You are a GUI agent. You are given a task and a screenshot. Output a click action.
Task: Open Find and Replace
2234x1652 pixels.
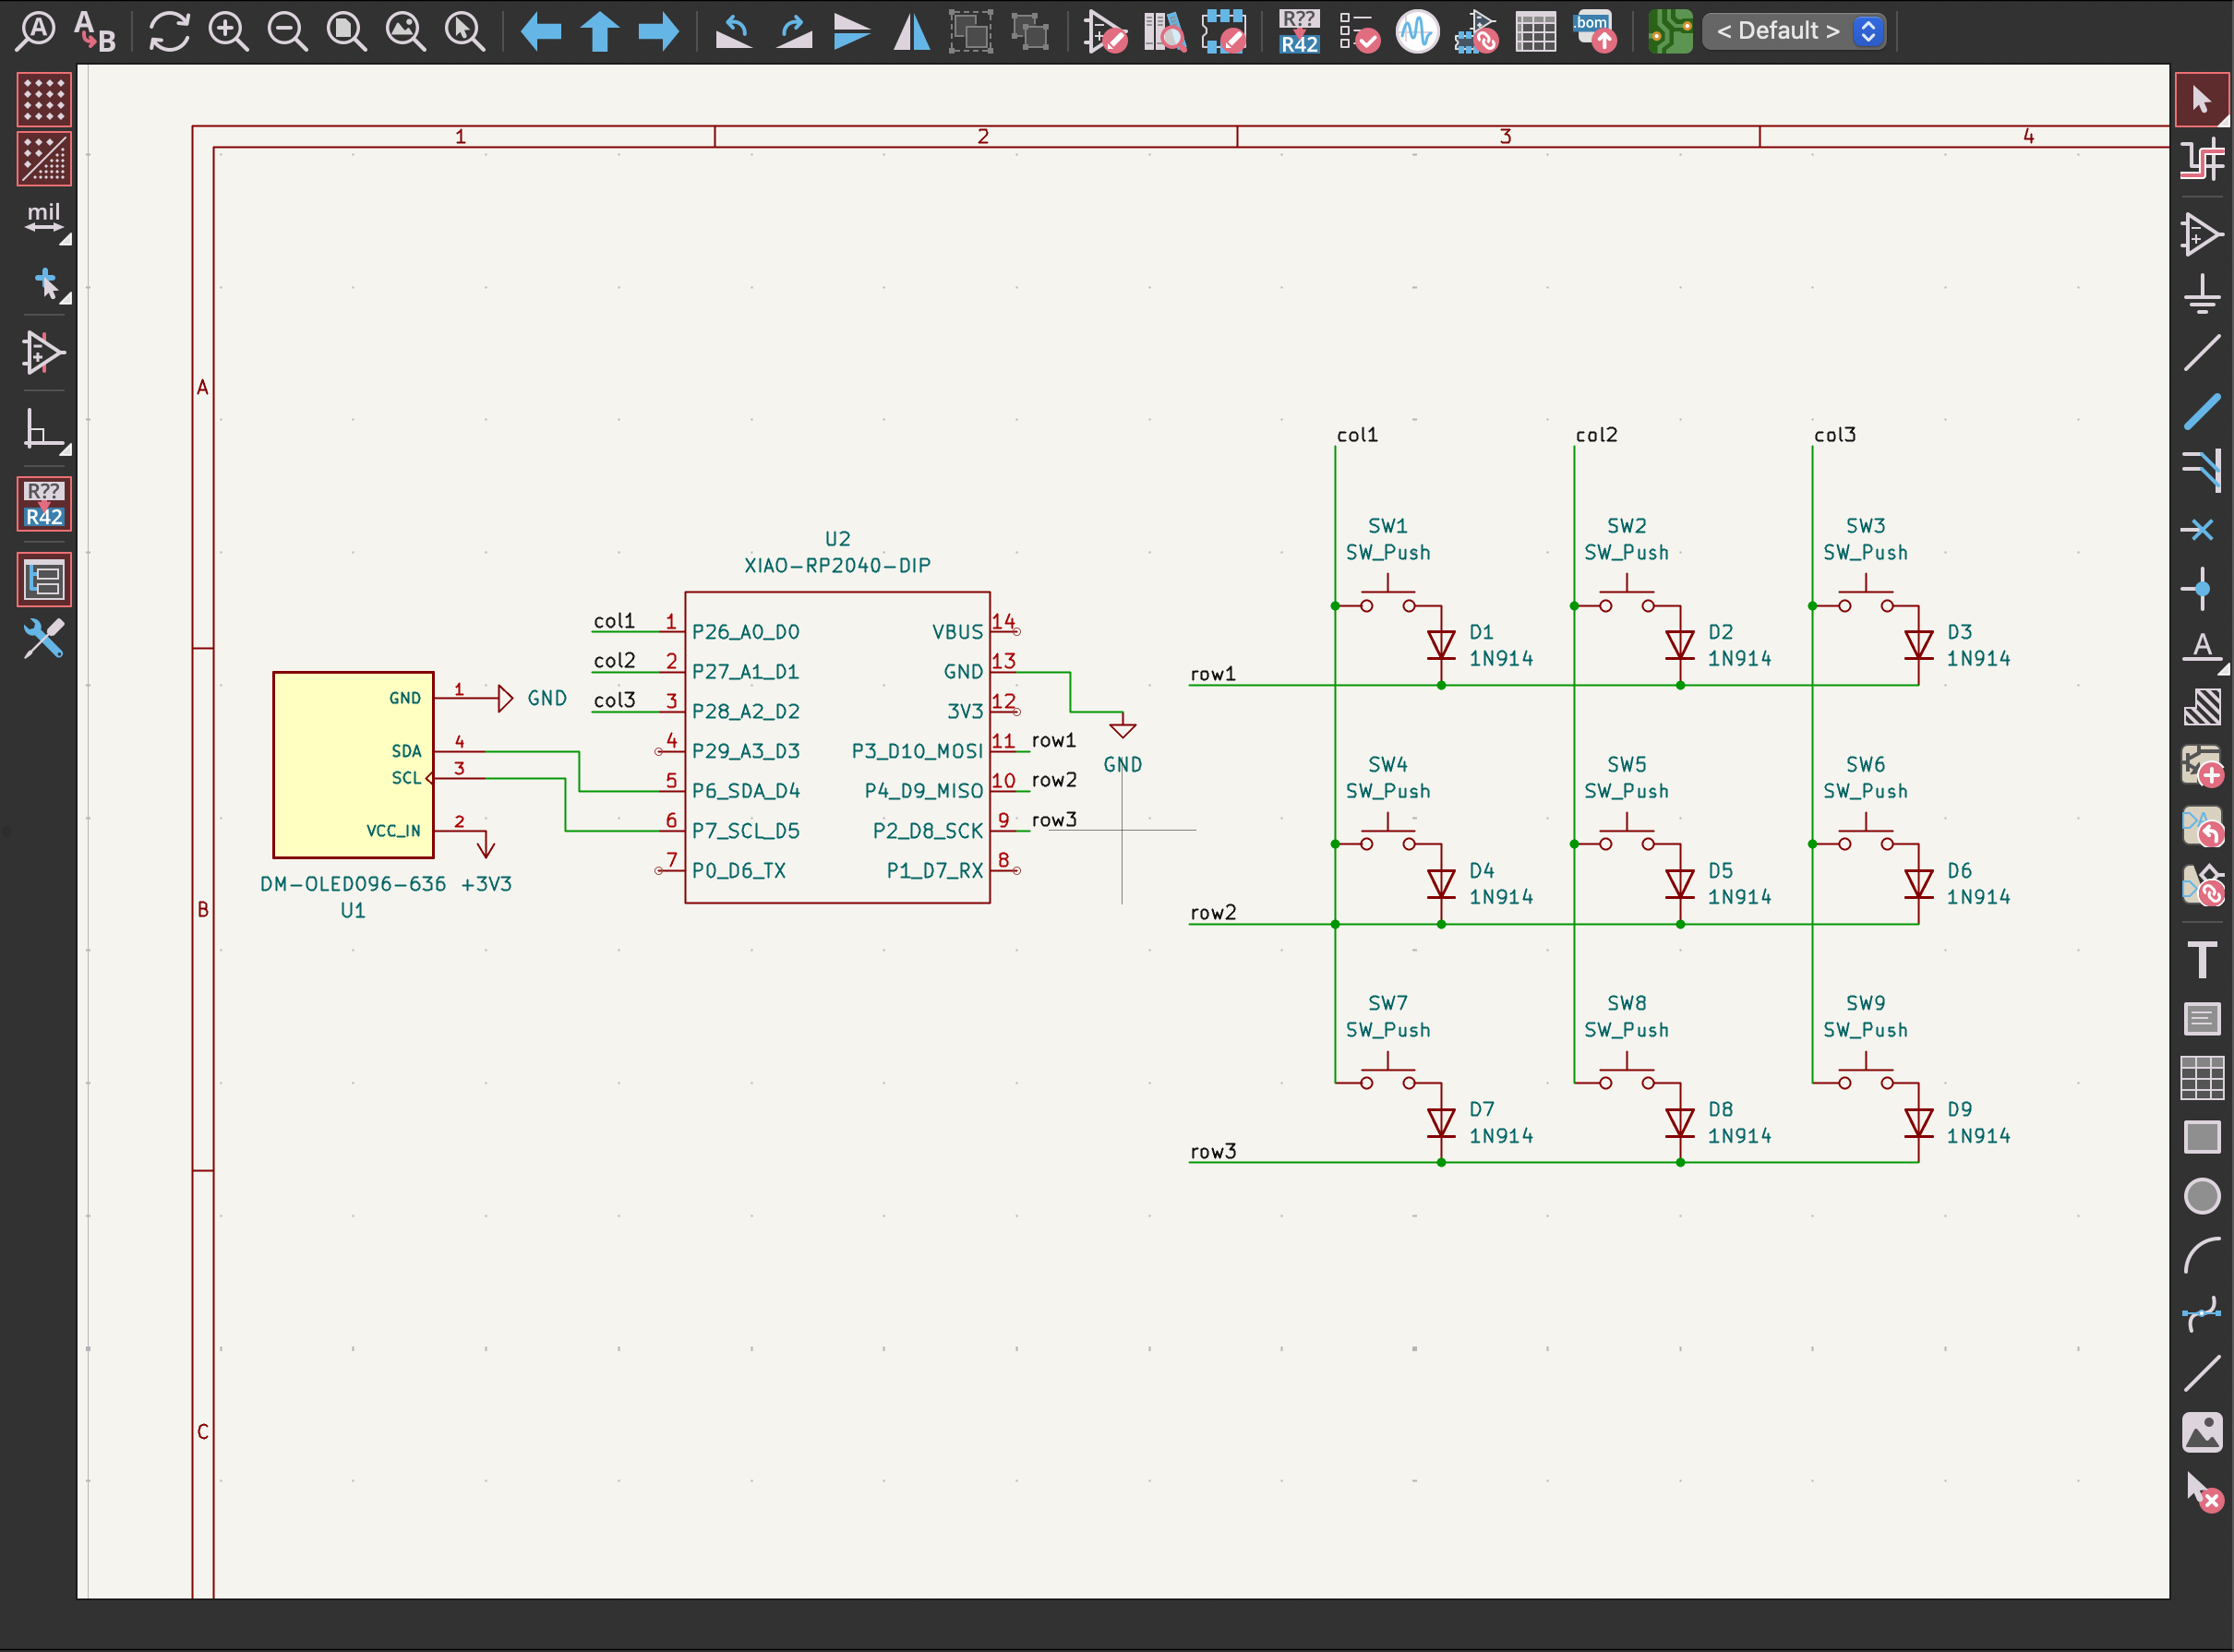[95, 31]
